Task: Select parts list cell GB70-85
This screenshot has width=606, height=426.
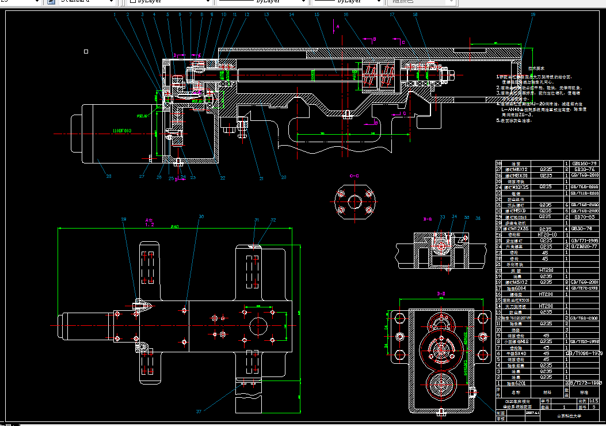Action: (584, 217)
